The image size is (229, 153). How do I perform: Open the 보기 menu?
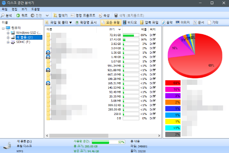[24, 9]
